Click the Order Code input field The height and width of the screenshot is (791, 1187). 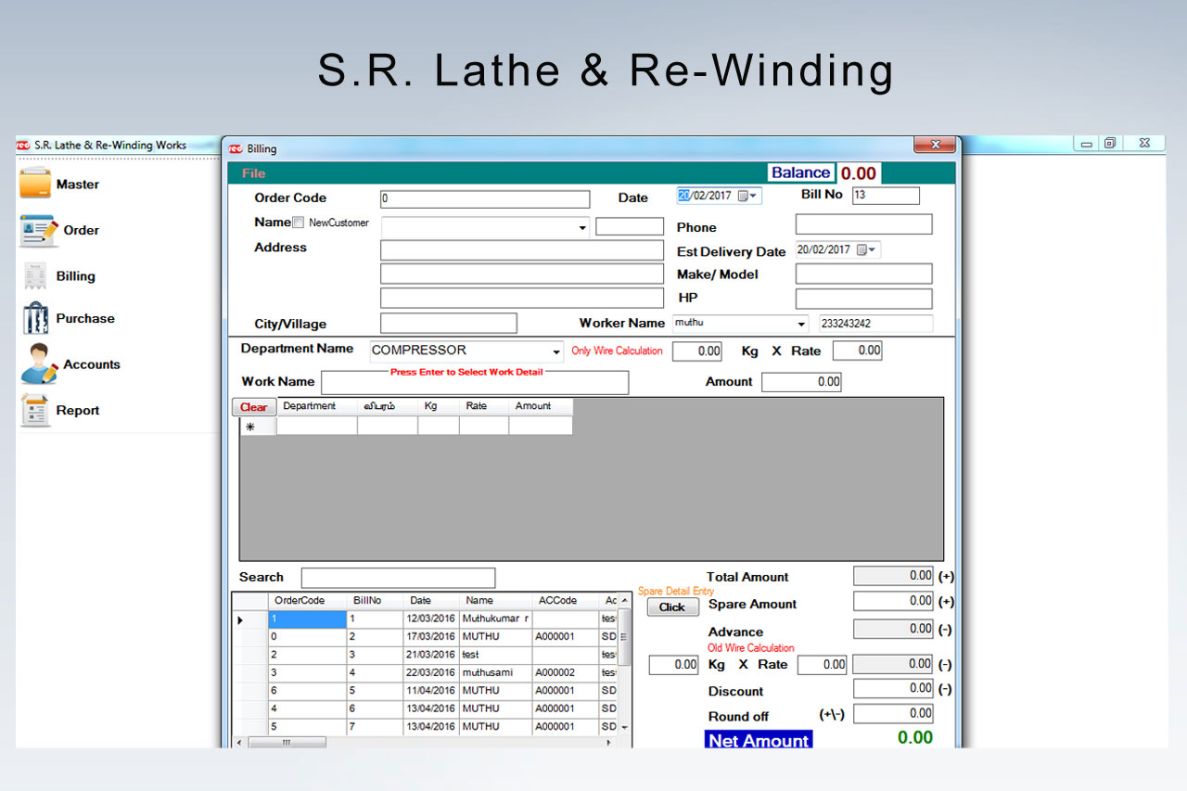pos(484,199)
